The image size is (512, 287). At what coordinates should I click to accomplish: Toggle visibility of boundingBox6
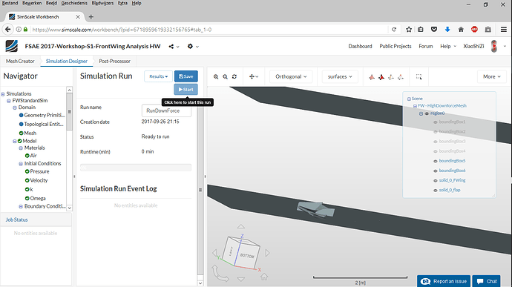tap(436, 171)
